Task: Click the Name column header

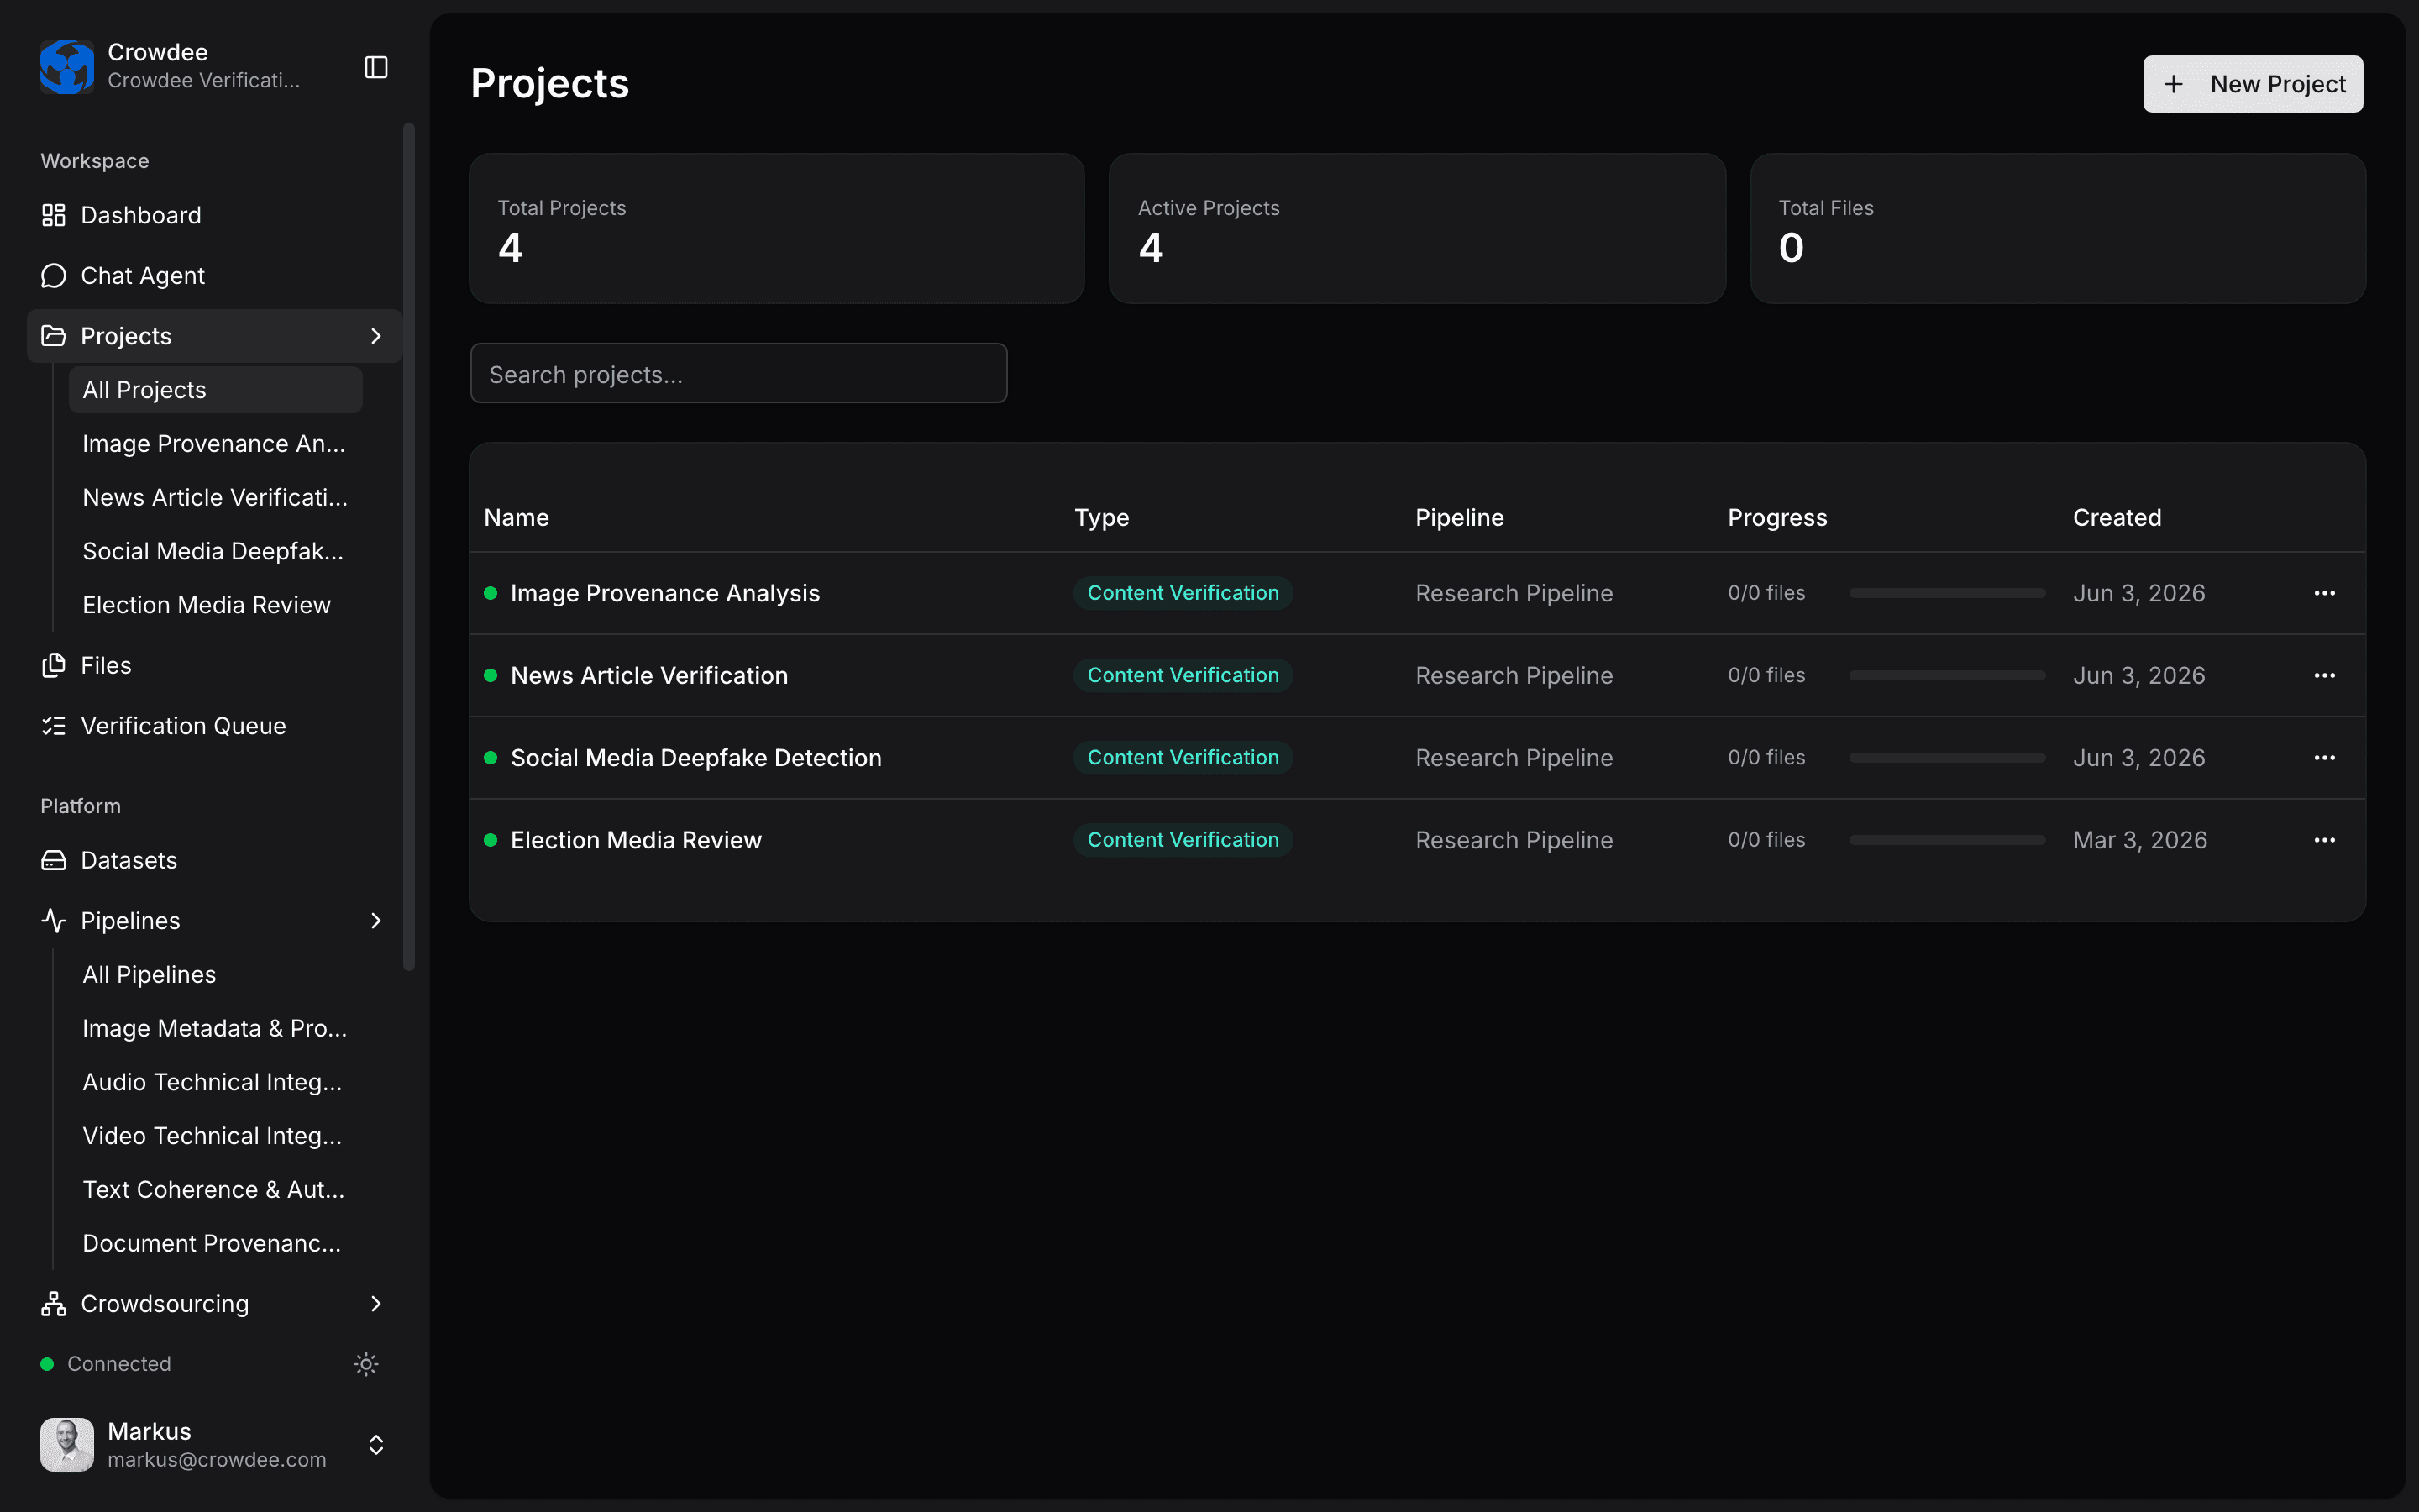Action: [x=517, y=517]
